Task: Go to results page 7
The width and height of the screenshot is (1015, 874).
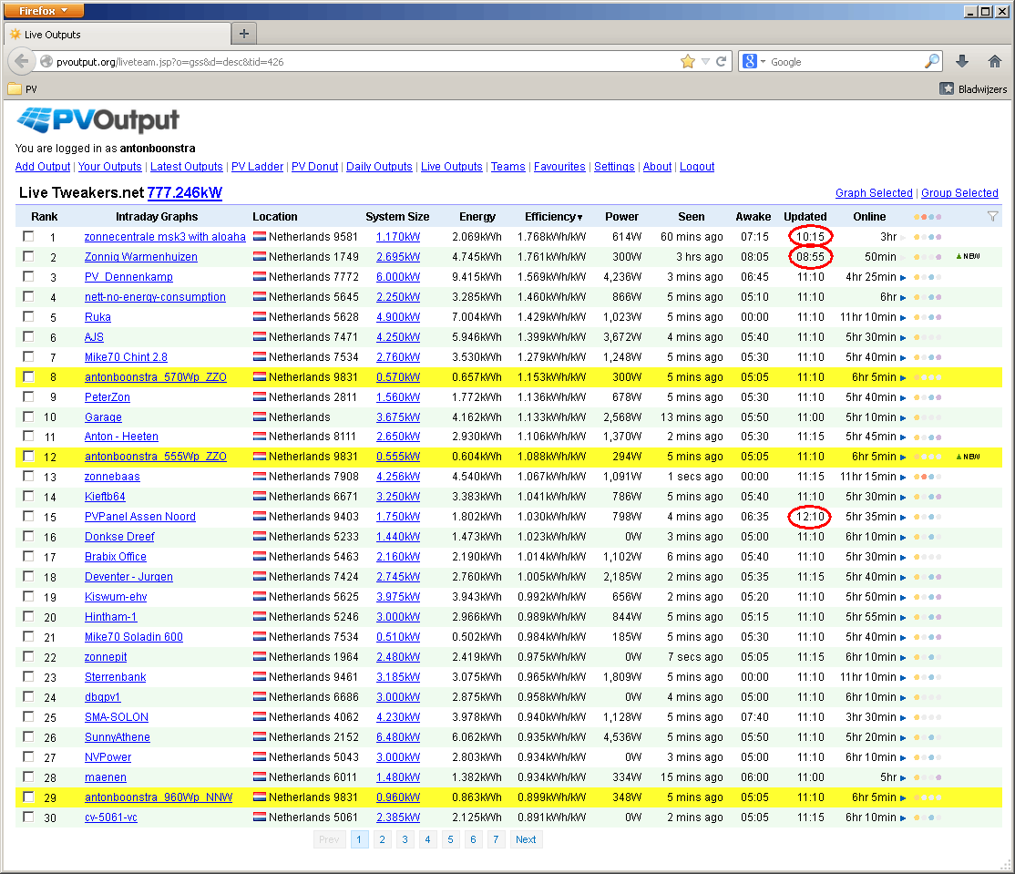Action: click(x=496, y=839)
